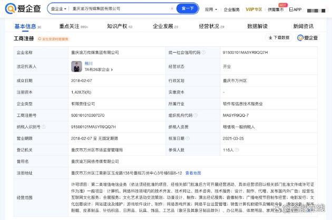Click the change reminder bell next to 工商注册
This screenshot has width=332, height=220.
point(53,39)
